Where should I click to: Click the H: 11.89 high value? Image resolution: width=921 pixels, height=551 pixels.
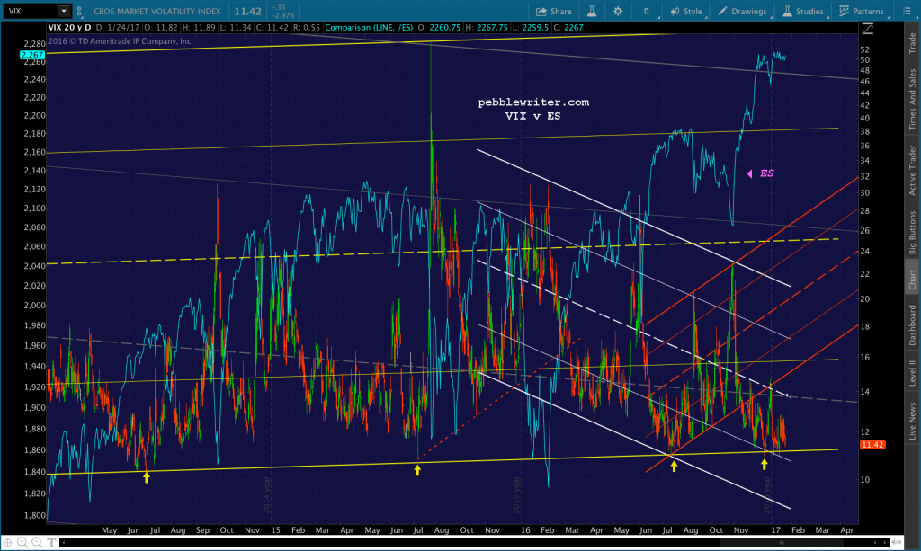click(199, 28)
